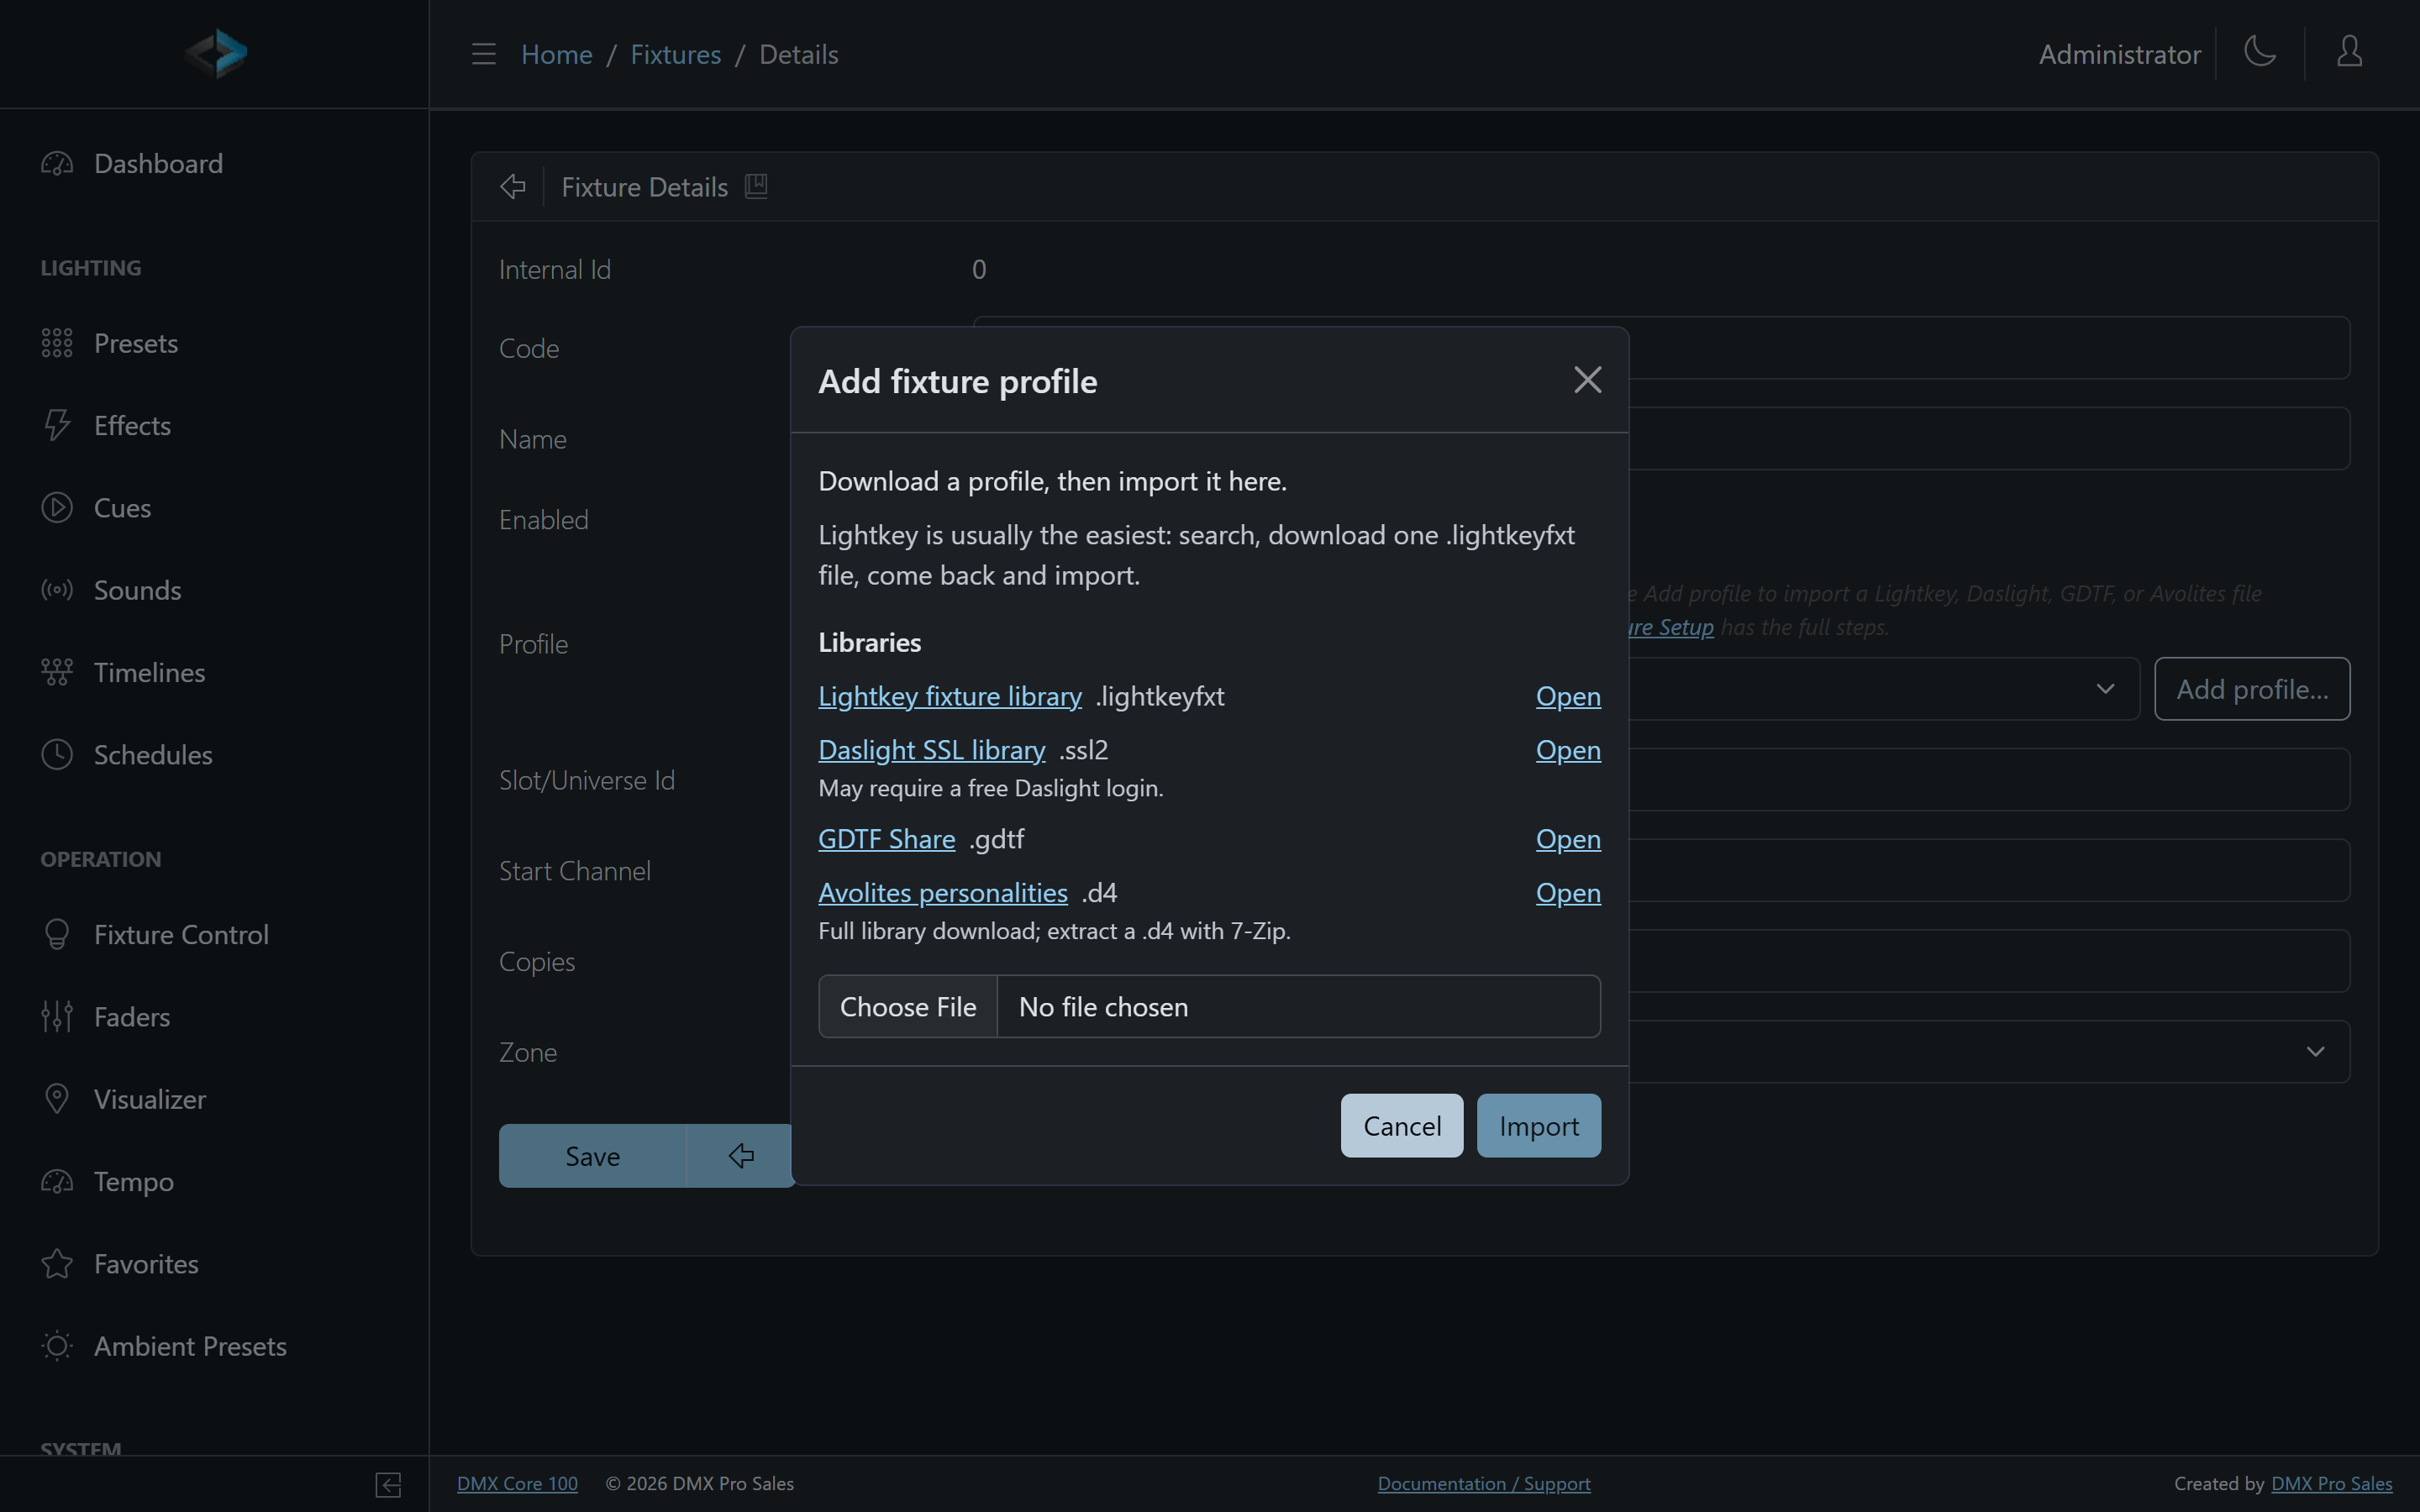
Task: Click the Save button
Action: 593,1156
